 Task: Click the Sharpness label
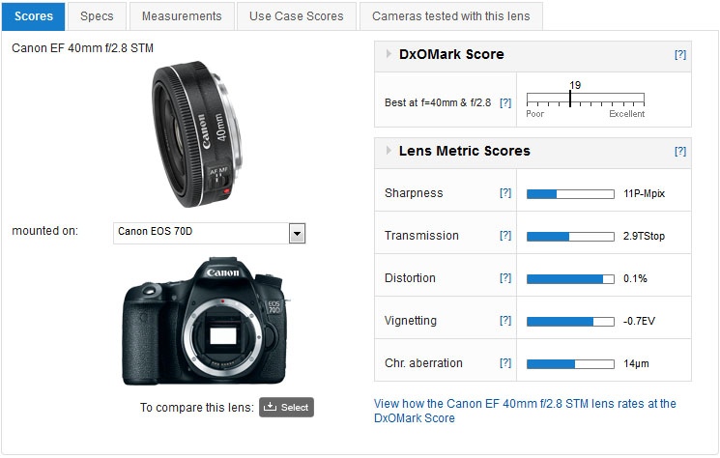414,193
